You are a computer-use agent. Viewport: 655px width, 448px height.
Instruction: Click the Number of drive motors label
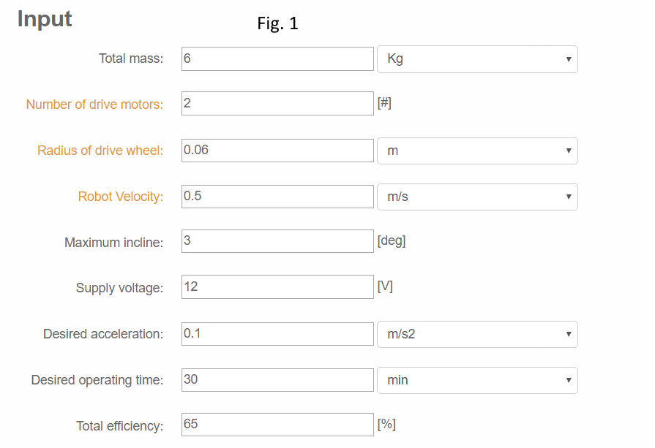[94, 105]
